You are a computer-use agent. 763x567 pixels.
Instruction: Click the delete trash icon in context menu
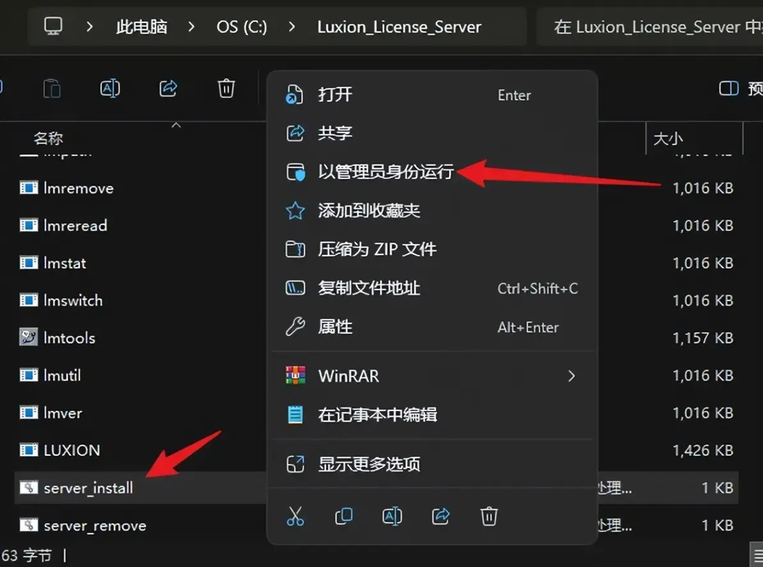click(489, 516)
